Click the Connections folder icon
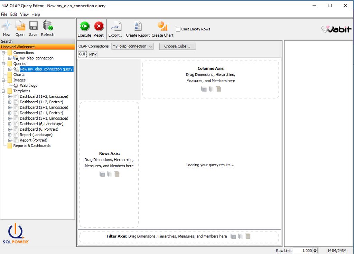Screen dimensions: 354x254 coord(10,53)
